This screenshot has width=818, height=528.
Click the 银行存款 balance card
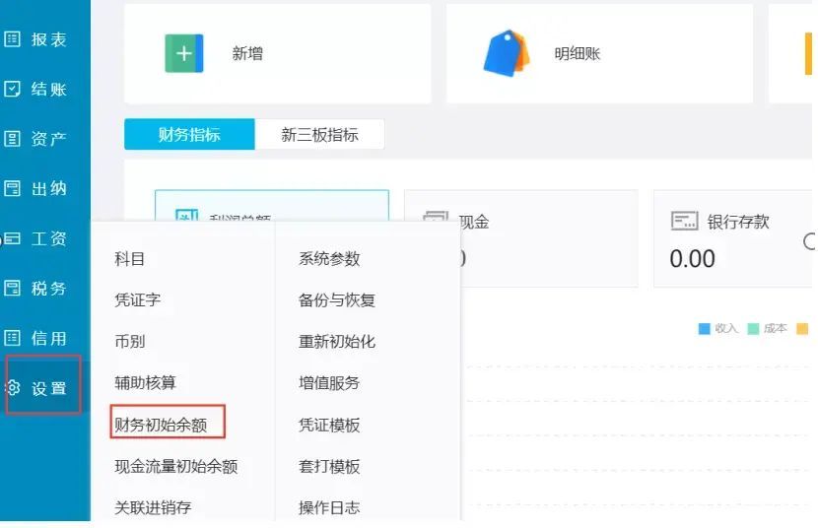[x=729, y=239]
